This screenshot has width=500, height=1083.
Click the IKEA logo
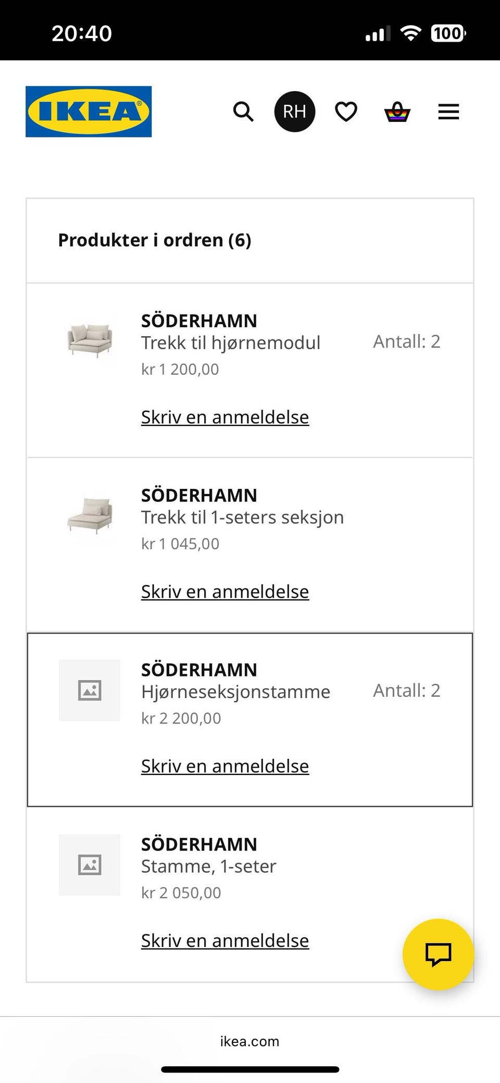[x=87, y=112]
